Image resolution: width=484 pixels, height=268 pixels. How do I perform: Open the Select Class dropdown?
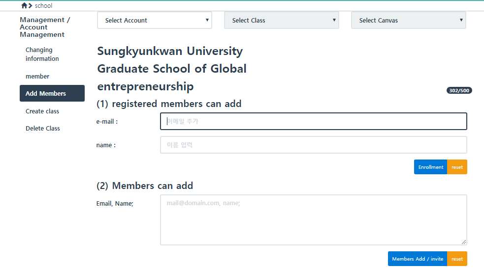click(282, 20)
